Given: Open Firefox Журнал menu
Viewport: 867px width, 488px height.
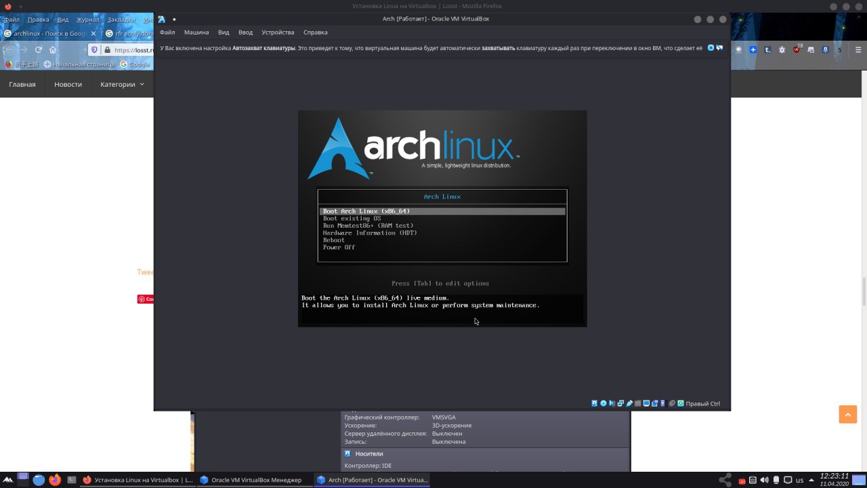Looking at the screenshot, I should (88, 20).
